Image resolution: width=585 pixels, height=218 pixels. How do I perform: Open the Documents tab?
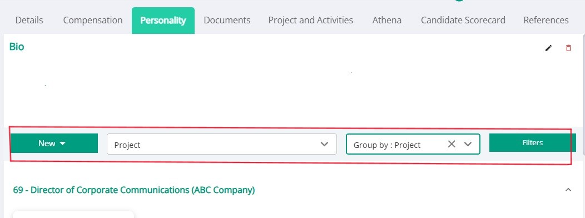tap(227, 20)
